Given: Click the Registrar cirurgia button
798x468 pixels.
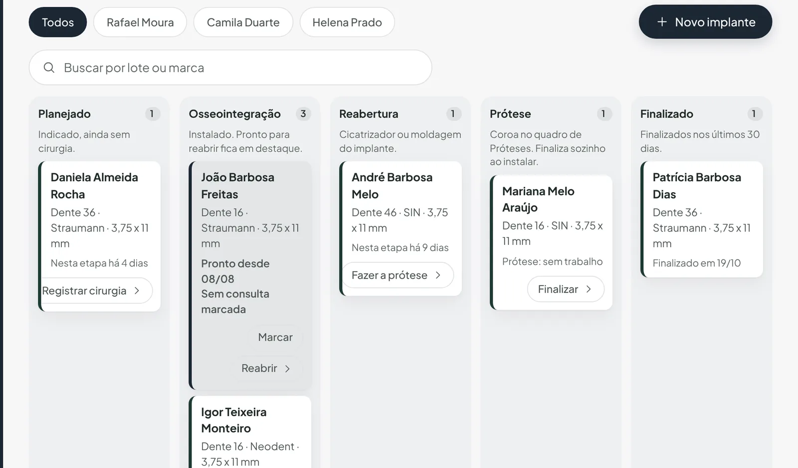Looking at the screenshot, I should coord(97,290).
